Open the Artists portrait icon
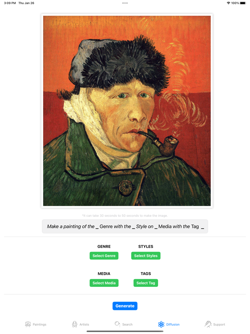Screen dimensions: 250x334 click(x=75, y=324)
